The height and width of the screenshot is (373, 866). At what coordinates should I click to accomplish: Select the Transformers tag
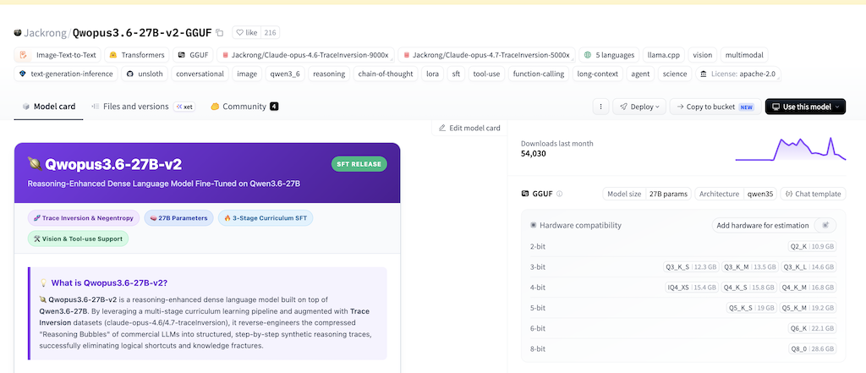(x=137, y=55)
